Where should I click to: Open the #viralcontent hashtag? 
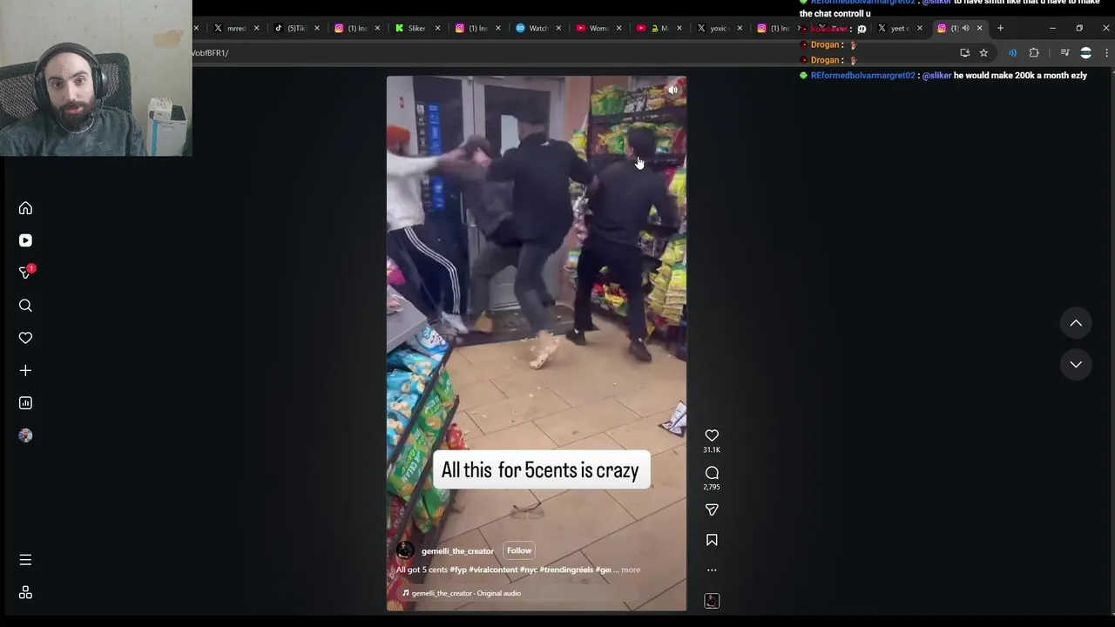(x=493, y=570)
